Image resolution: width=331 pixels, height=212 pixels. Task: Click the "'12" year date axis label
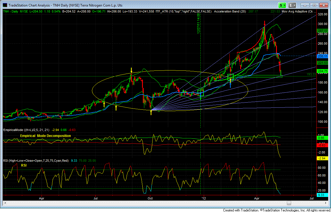(x=204, y=198)
